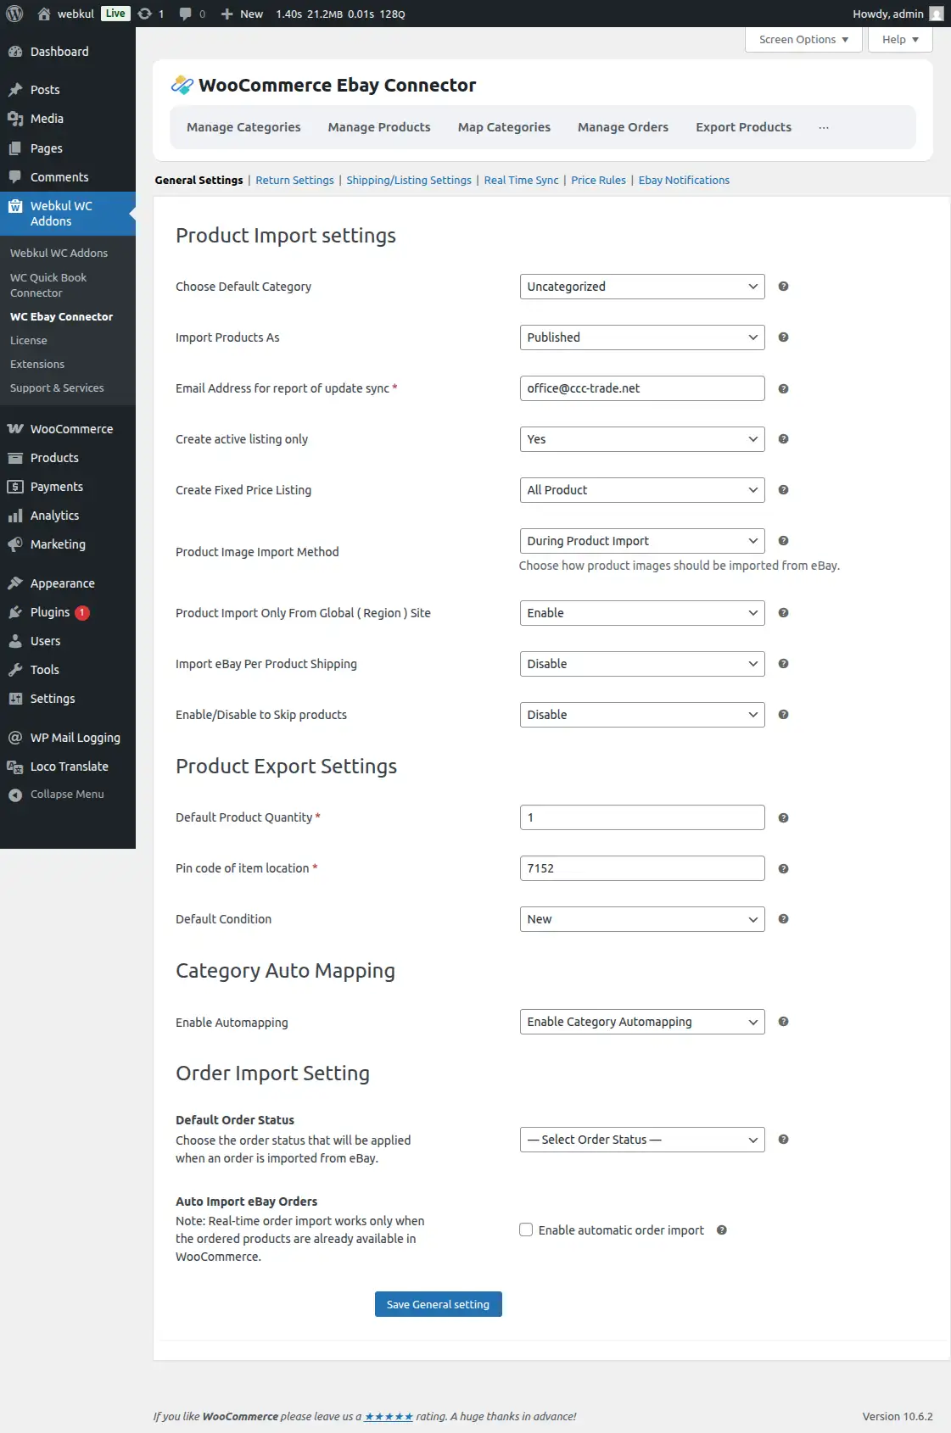Go to Shipping/Listing Settings
The width and height of the screenshot is (951, 1433).
[409, 181]
